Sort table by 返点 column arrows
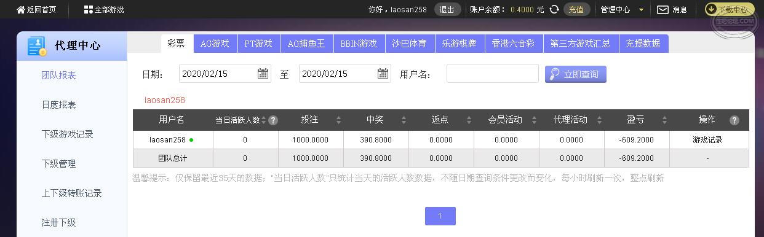Screen dimensions: 764x237 [x=469, y=120]
